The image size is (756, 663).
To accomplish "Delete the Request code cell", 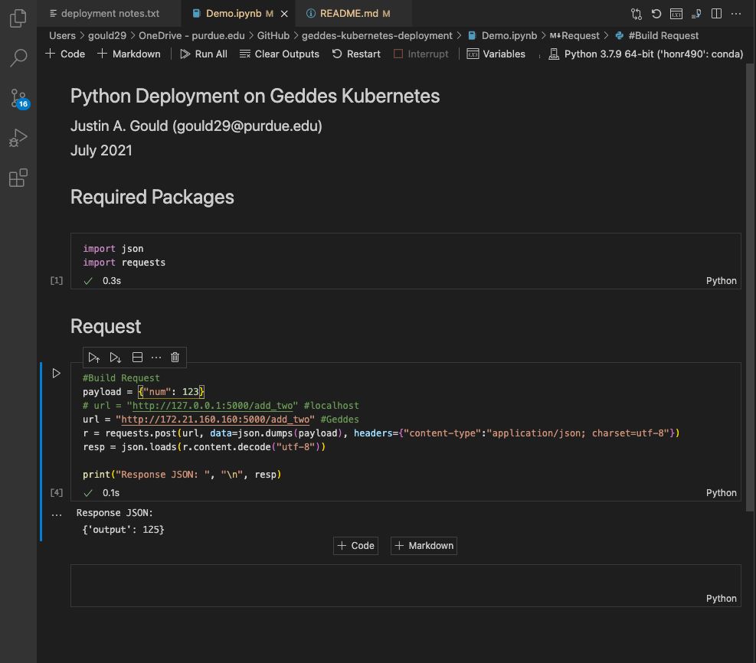I will 175,357.
